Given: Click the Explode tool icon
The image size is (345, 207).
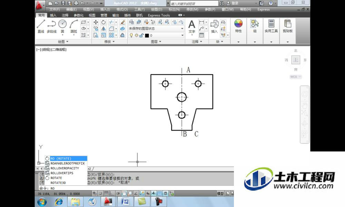Looking at the screenshot, I should [x=122, y=29].
